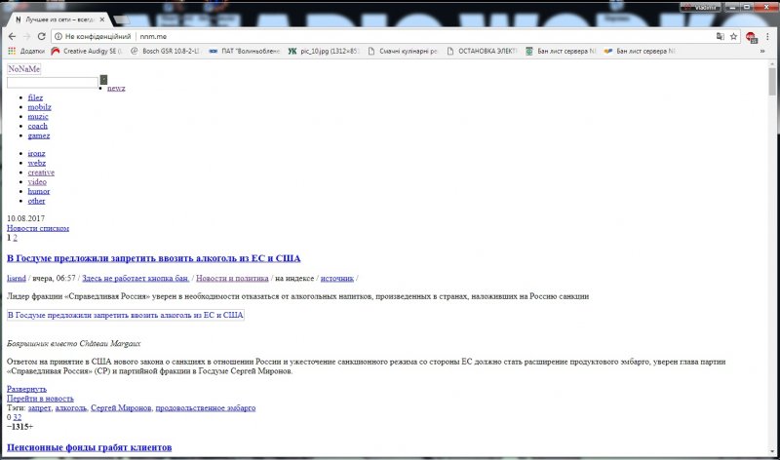Open the 'Новости и политика' category link
780x460 pixels.
click(232, 278)
